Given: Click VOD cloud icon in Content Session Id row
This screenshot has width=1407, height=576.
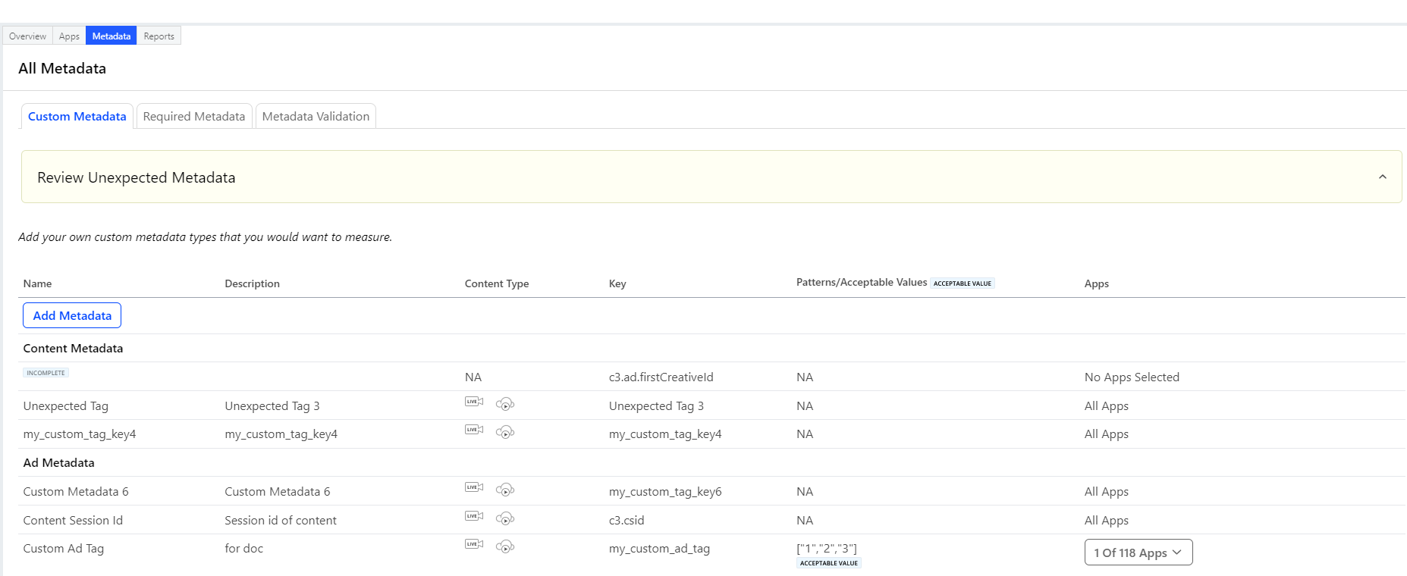Looking at the screenshot, I should click(505, 518).
